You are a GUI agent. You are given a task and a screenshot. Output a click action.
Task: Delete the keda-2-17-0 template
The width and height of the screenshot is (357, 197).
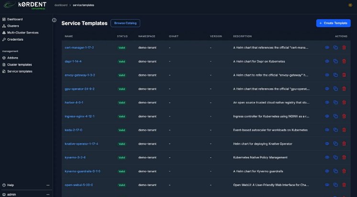click(x=344, y=130)
